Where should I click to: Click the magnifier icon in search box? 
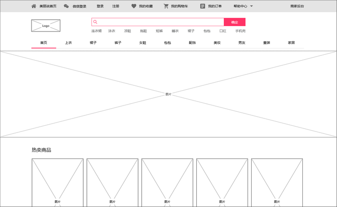(95, 22)
